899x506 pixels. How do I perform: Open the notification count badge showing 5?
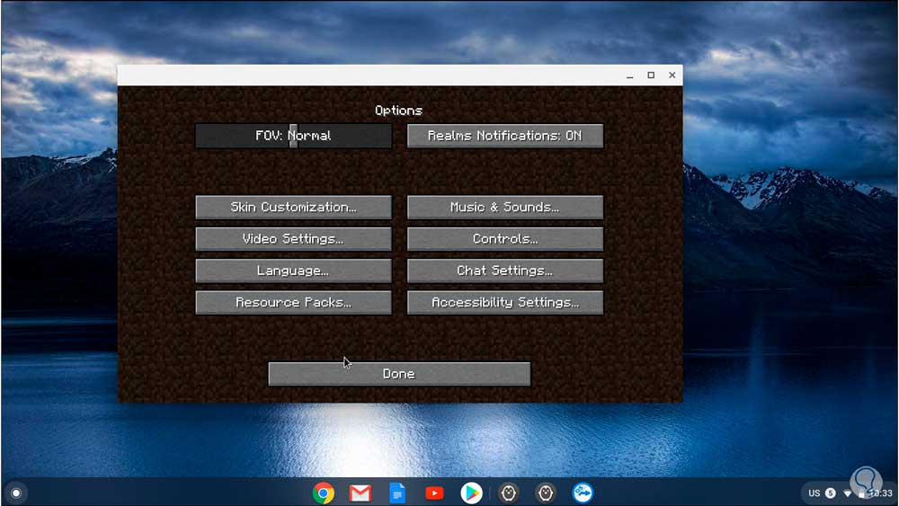point(830,493)
